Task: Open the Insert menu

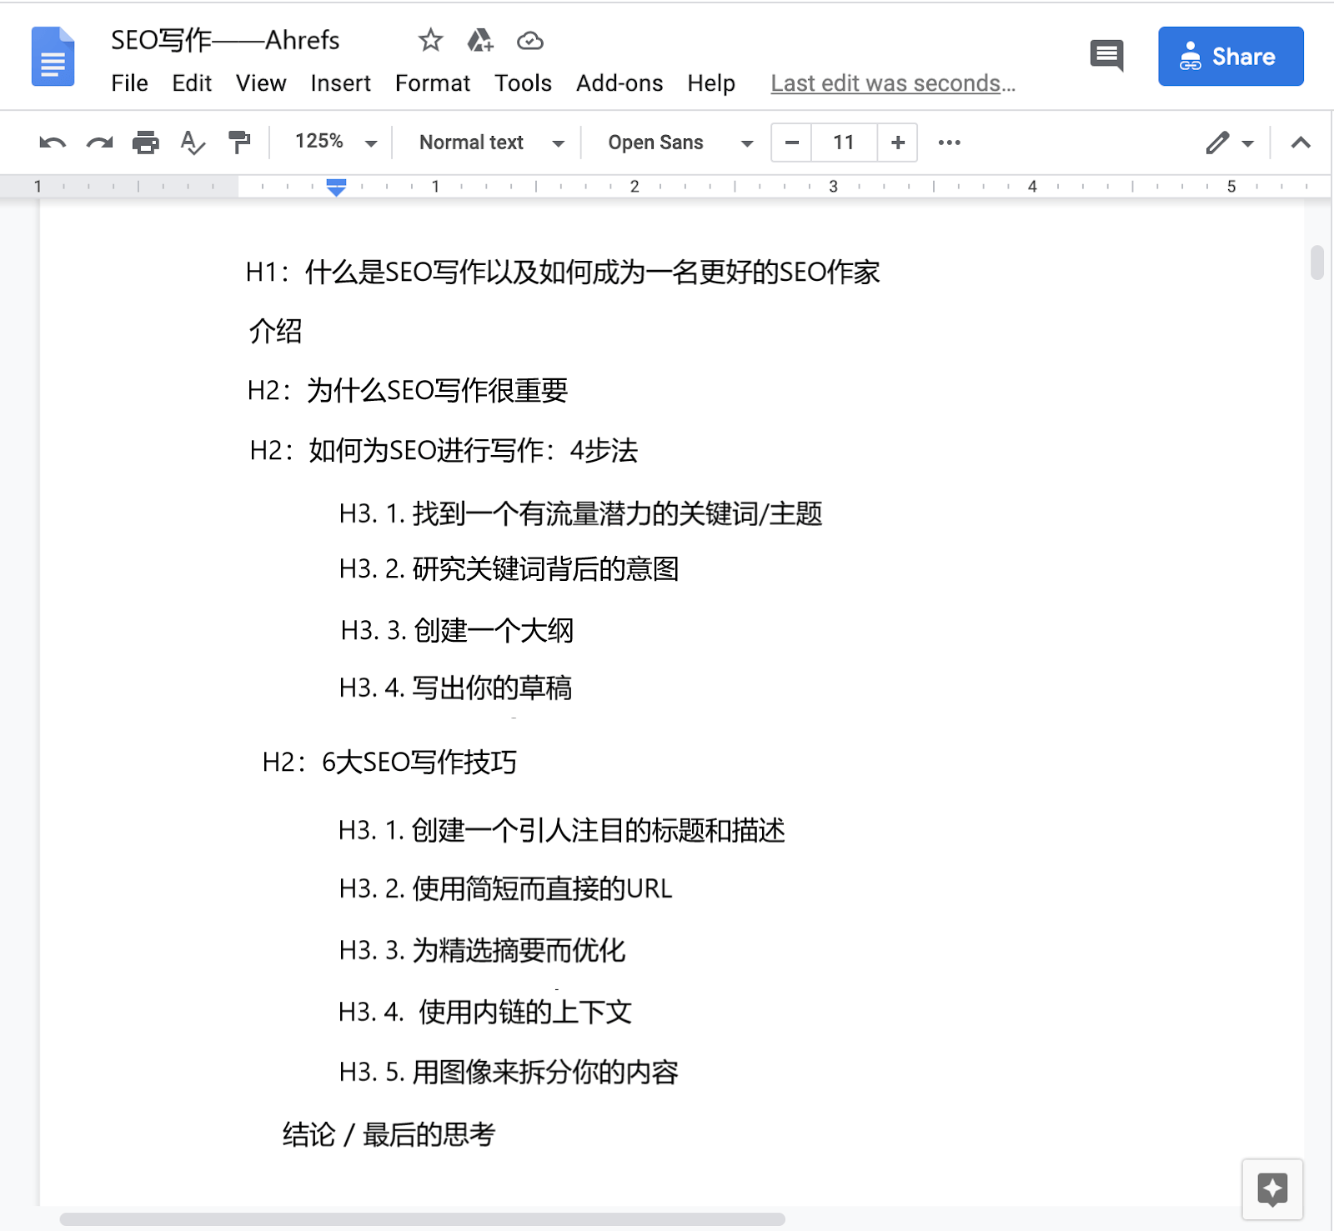Action: pyautogui.click(x=340, y=83)
